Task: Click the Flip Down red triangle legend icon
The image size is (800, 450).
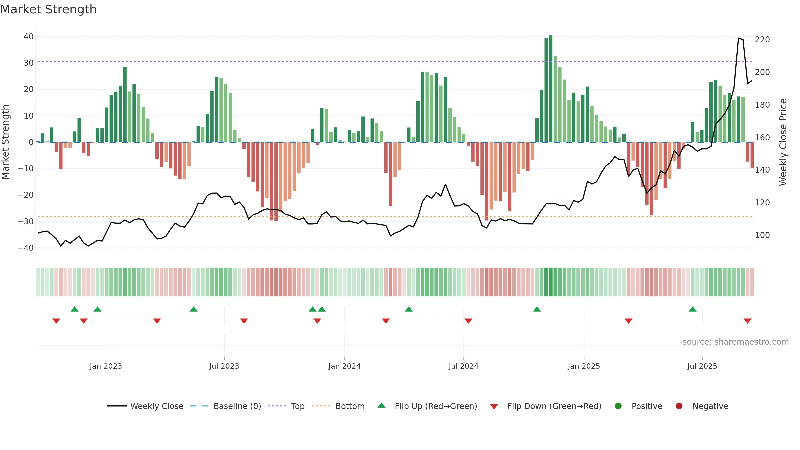Action: pyautogui.click(x=494, y=407)
